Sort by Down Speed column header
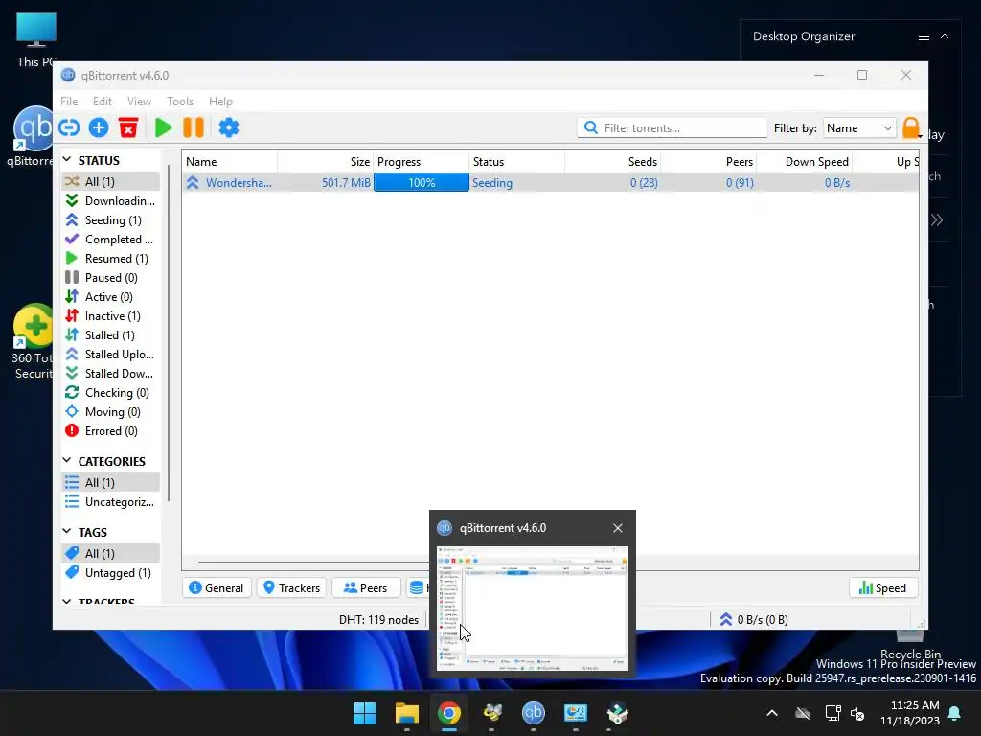981x736 pixels. click(x=805, y=161)
